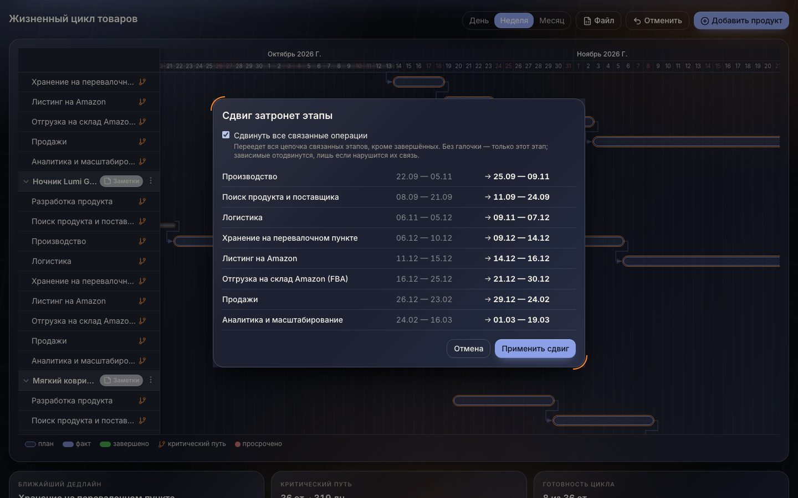The image size is (798, 498).
Task: Select the Неделя view tab
Action: [x=514, y=20]
